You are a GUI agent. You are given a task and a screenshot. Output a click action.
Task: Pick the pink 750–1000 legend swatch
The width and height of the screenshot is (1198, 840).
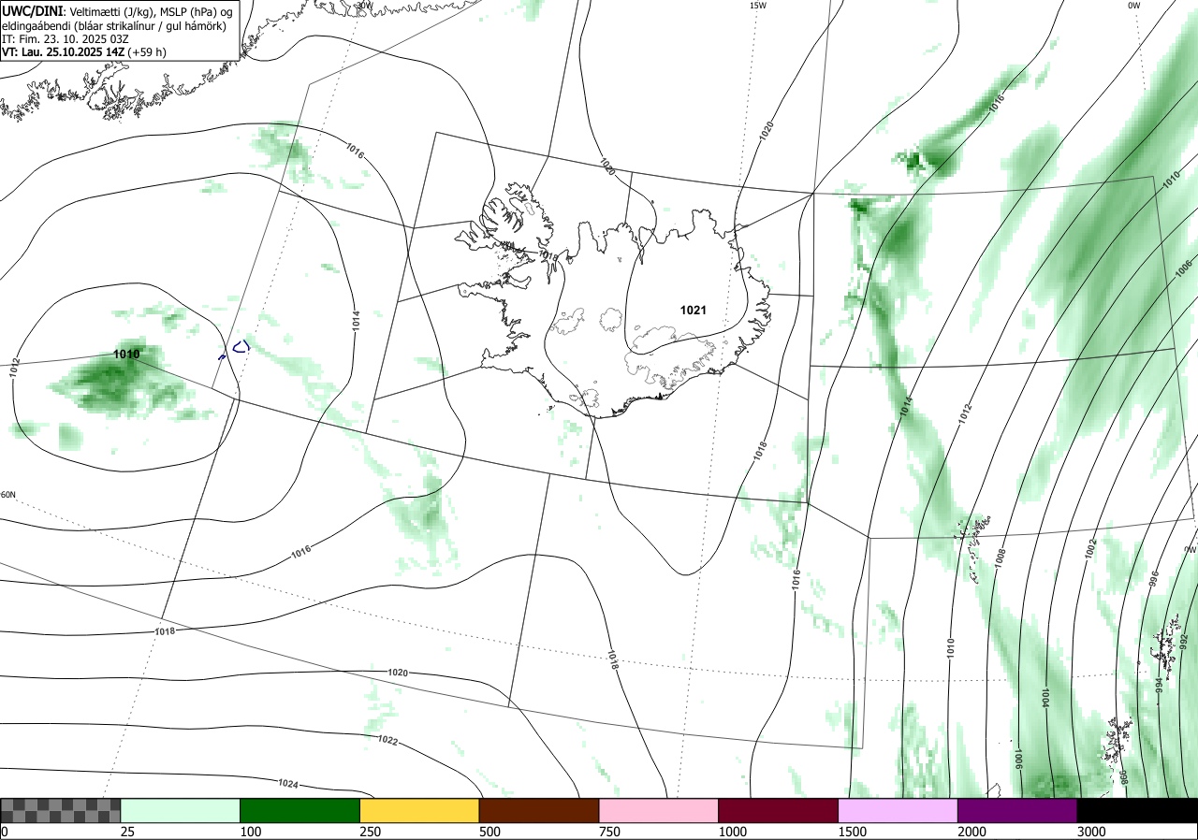(x=659, y=810)
